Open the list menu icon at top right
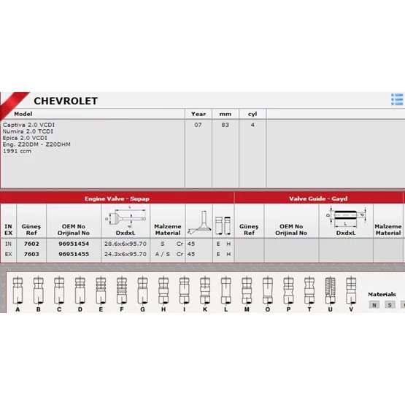 click(397, 99)
